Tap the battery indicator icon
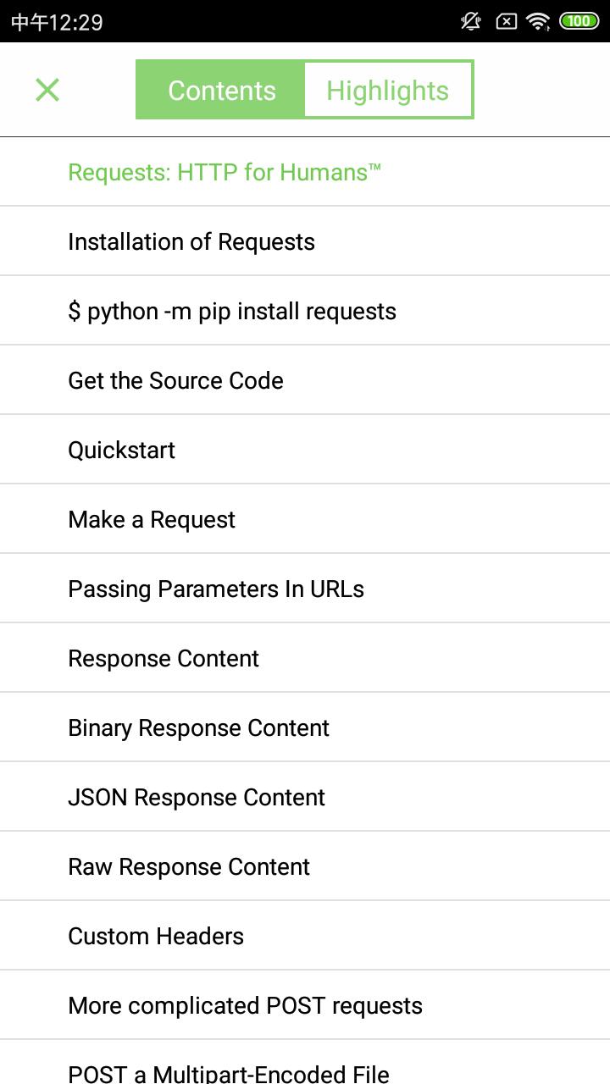This screenshot has height=1084, width=610. click(x=579, y=21)
